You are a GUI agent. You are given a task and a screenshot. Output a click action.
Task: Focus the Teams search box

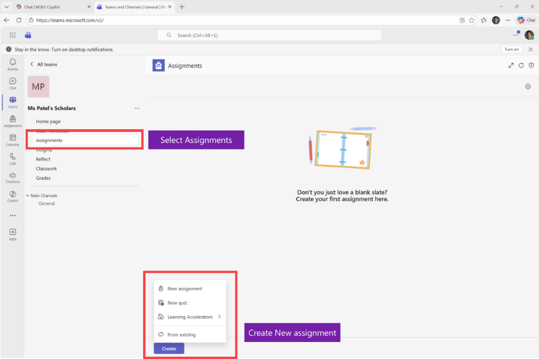269,35
